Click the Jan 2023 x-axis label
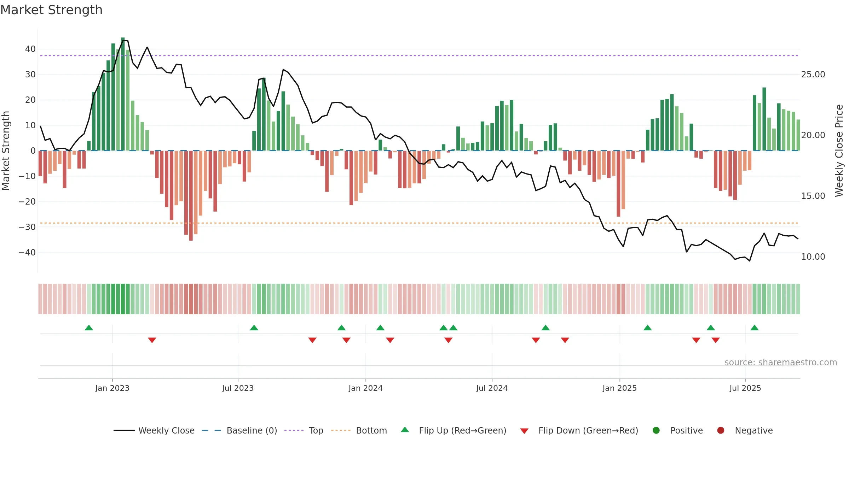 click(112, 388)
